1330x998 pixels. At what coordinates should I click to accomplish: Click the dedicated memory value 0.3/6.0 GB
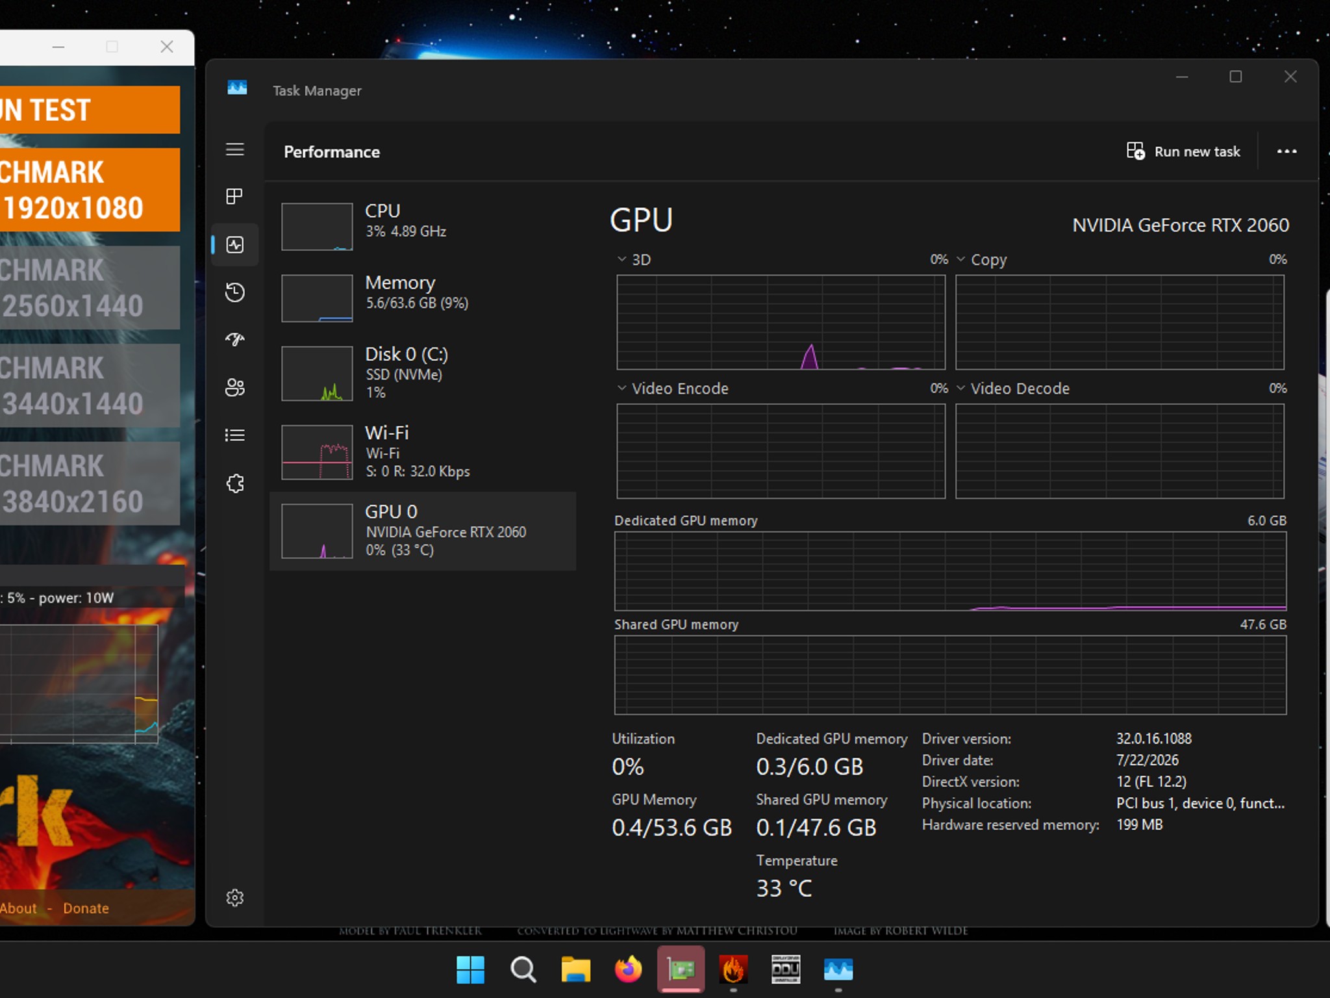[x=809, y=767]
